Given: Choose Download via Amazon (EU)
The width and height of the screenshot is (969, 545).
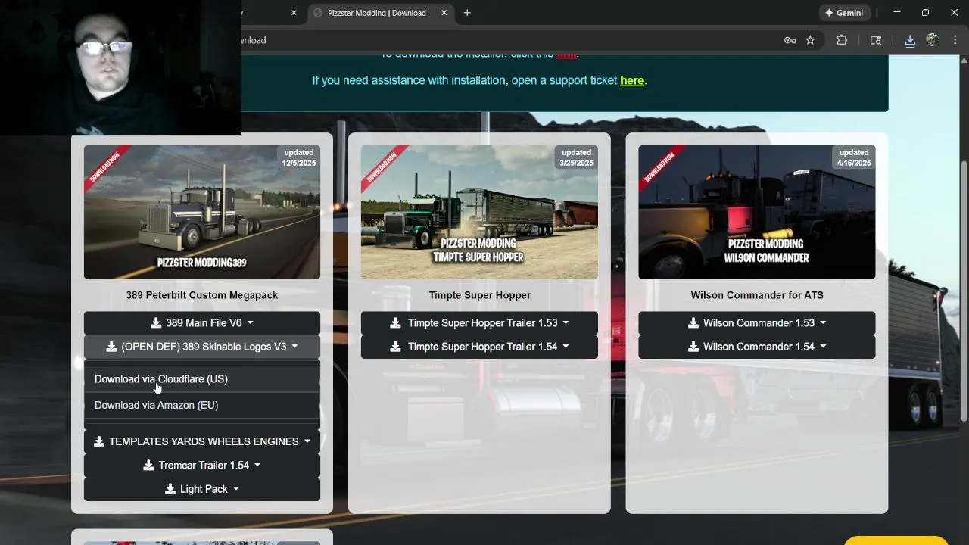Looking at the screenshot, I should [x=202, y=405].
